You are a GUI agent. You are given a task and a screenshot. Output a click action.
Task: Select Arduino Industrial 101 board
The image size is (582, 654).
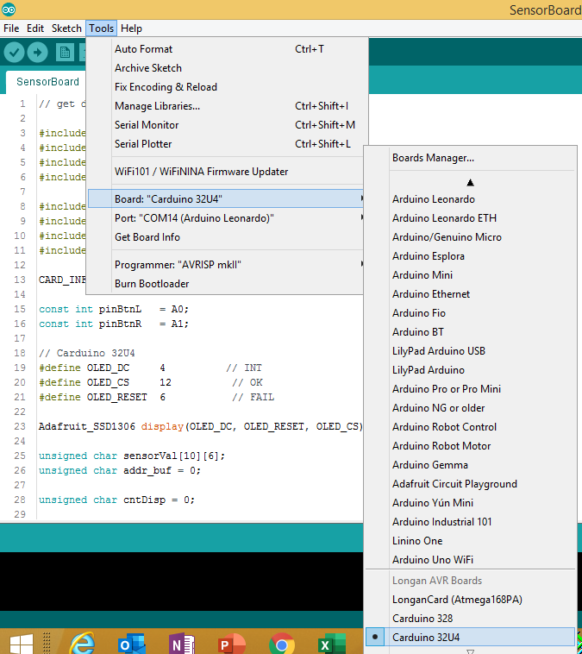click(470, 522)
